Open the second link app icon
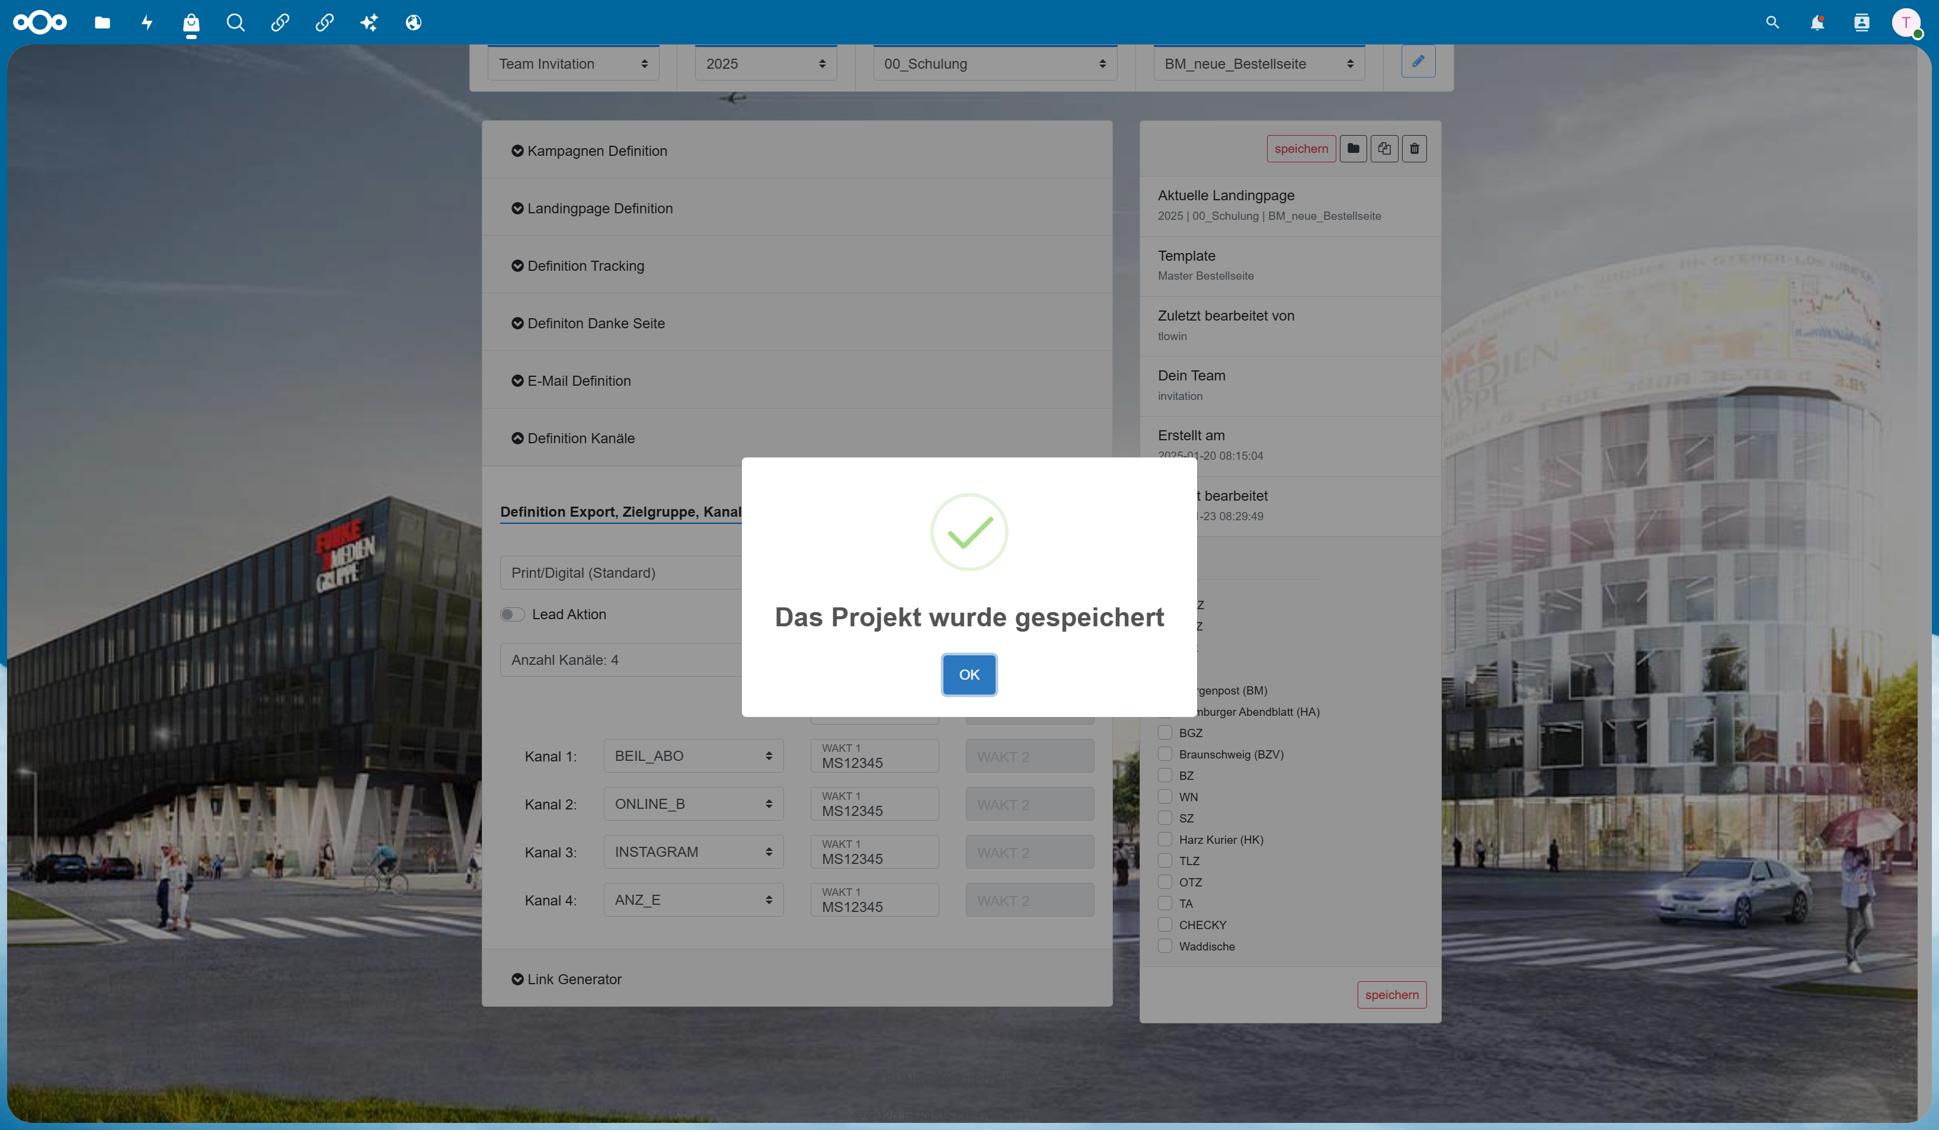1939x1130 pixels. click(x=325, y=23)
